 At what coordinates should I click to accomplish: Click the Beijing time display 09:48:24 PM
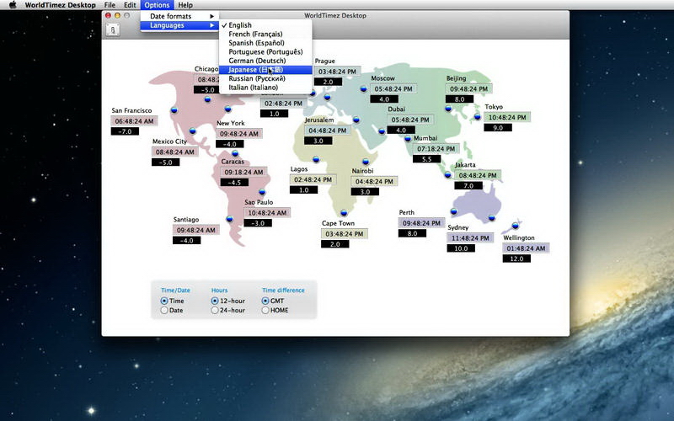click(x=470, y=88)
